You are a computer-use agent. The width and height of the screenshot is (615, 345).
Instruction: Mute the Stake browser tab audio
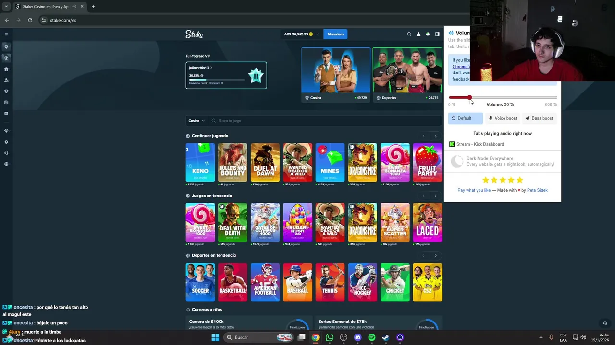click(x=74, y=6)
